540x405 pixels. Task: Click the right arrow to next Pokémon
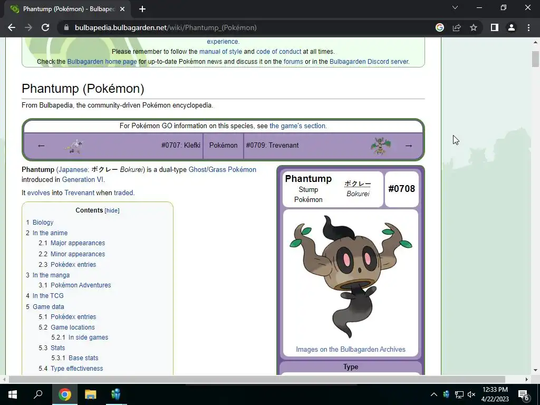(409, 146)
